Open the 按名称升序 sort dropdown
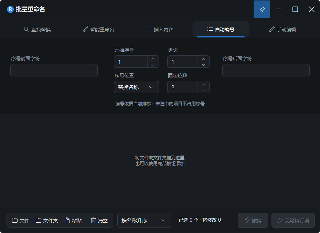The image size is (320, 233). coord(144,220)
